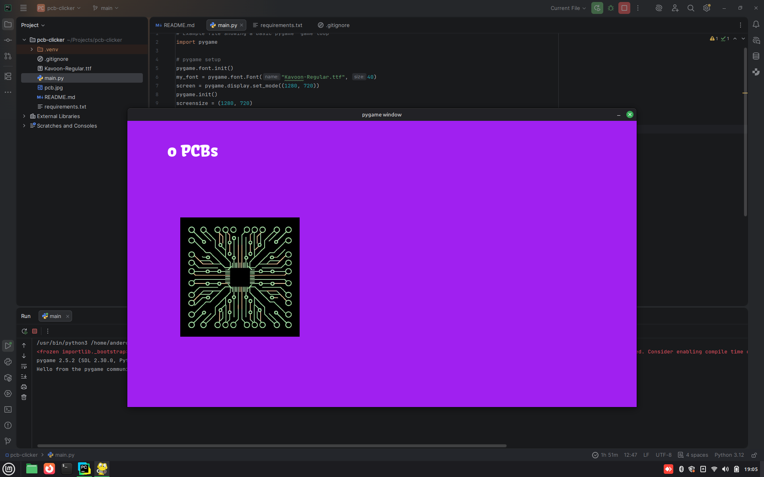Image resolution: width=764 pixels, height=477 pixels.
Task: Toggle read-only lock icon in status bar
Action: [x=754, y=455]
